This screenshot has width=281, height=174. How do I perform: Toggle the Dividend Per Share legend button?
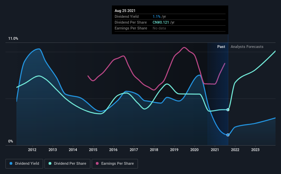[x=67, y=164]
